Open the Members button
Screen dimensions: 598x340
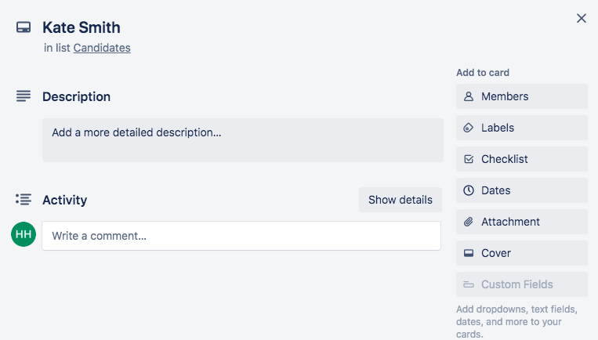(x=522, y=96)
